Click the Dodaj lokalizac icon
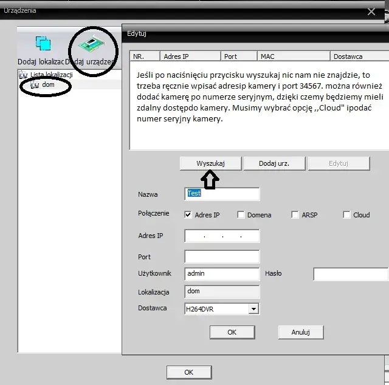Image resolution: width=389 pixels, height=385 pixels. tap(43, 43)
